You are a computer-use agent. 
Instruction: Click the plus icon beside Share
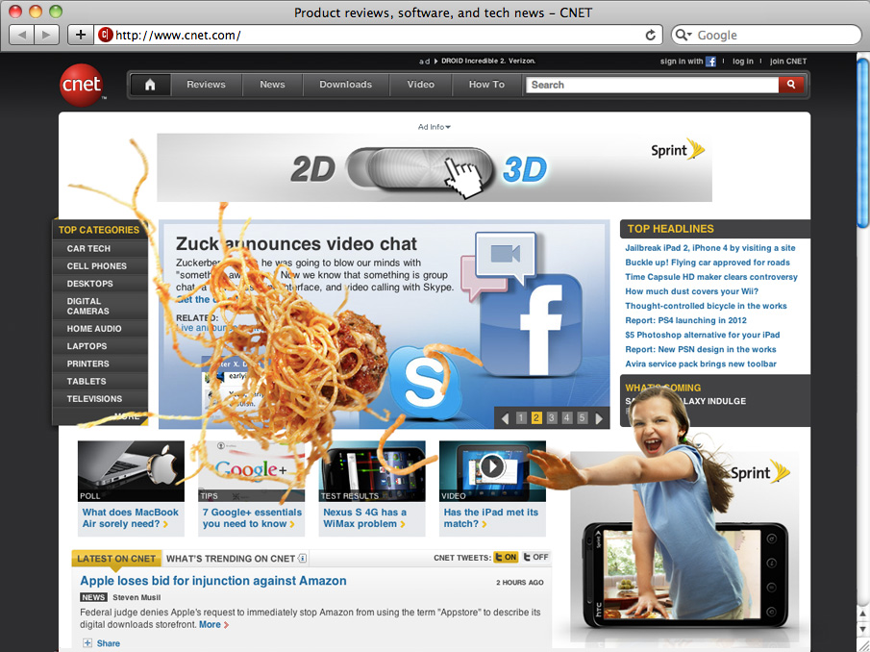point(87,643)
